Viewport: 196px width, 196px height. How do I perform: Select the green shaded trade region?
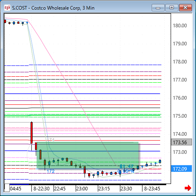click(87, 155)
